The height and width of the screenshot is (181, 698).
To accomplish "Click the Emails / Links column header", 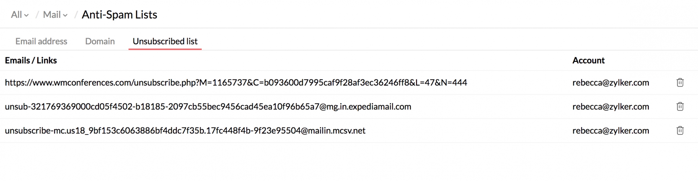I will coord(31,60).
